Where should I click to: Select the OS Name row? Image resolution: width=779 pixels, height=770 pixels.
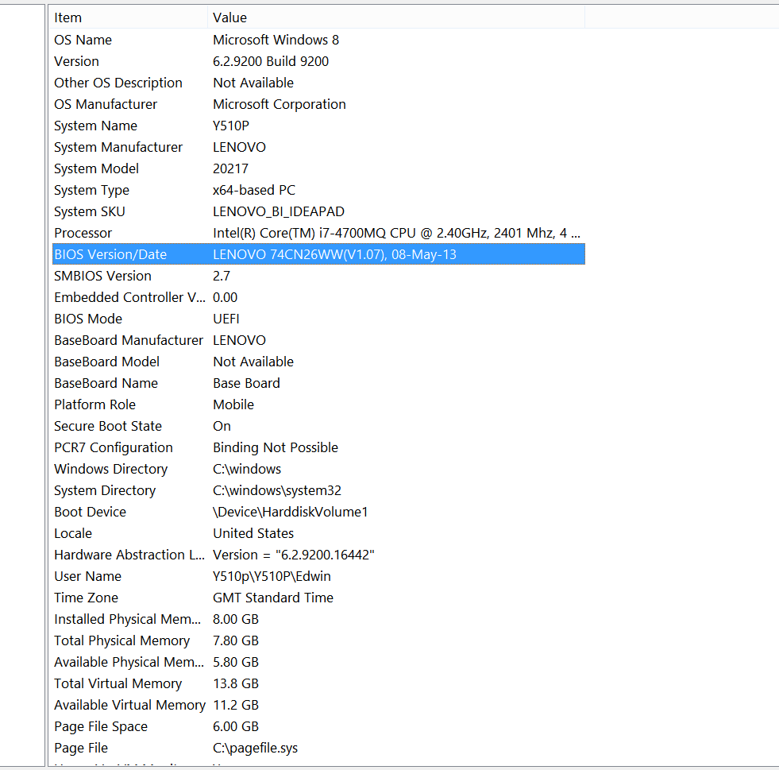click(x=318, y=40)
